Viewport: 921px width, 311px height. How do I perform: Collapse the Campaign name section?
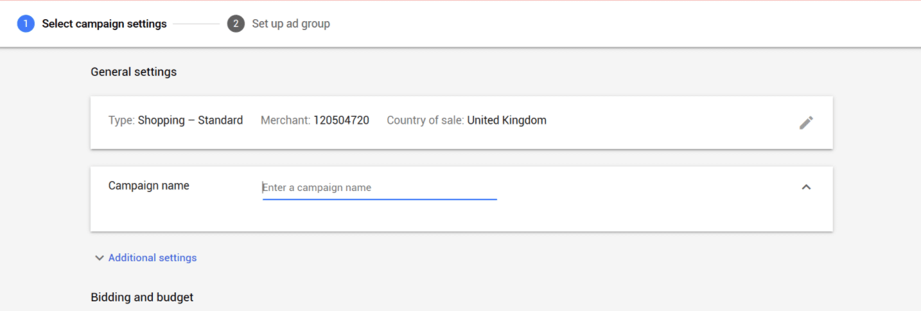pyautogui.click(x=806, y=187)
